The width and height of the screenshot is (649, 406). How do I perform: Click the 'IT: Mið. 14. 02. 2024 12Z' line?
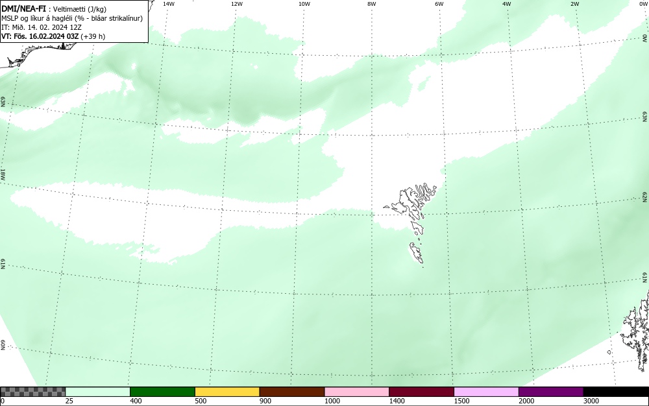(x=42, y=27)
